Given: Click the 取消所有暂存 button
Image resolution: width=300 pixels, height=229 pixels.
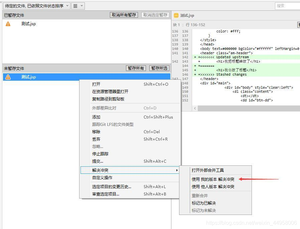Looking at the screenshot, I should click(124, 15).
